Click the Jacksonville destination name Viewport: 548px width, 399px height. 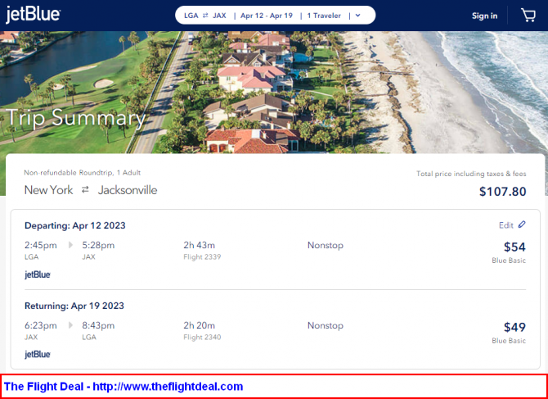click(x=128, y=190)
